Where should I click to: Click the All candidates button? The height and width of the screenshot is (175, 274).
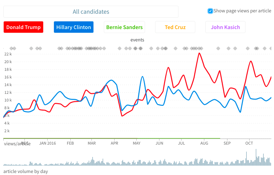tap(91, 12)
